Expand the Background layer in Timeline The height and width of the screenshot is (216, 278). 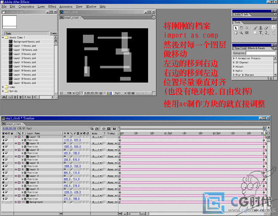(x=16, y=202)
